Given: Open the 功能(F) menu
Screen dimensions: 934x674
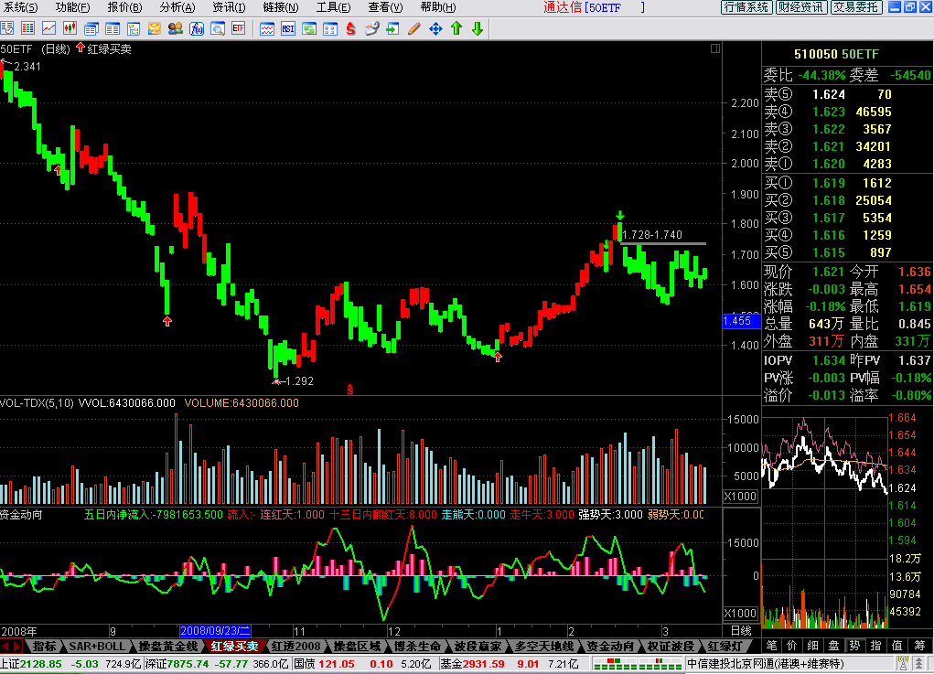Looking at the screenshot, I should (x=72, y=7).
